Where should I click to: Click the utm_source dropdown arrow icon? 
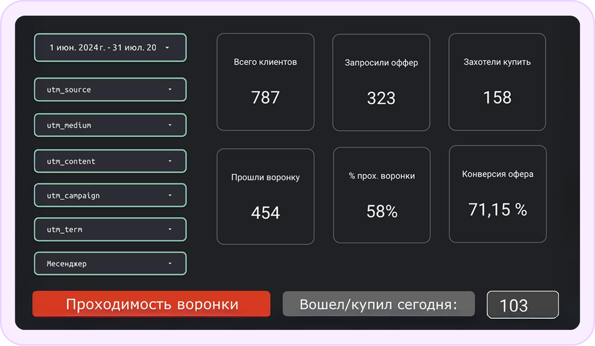pos(170,90)
